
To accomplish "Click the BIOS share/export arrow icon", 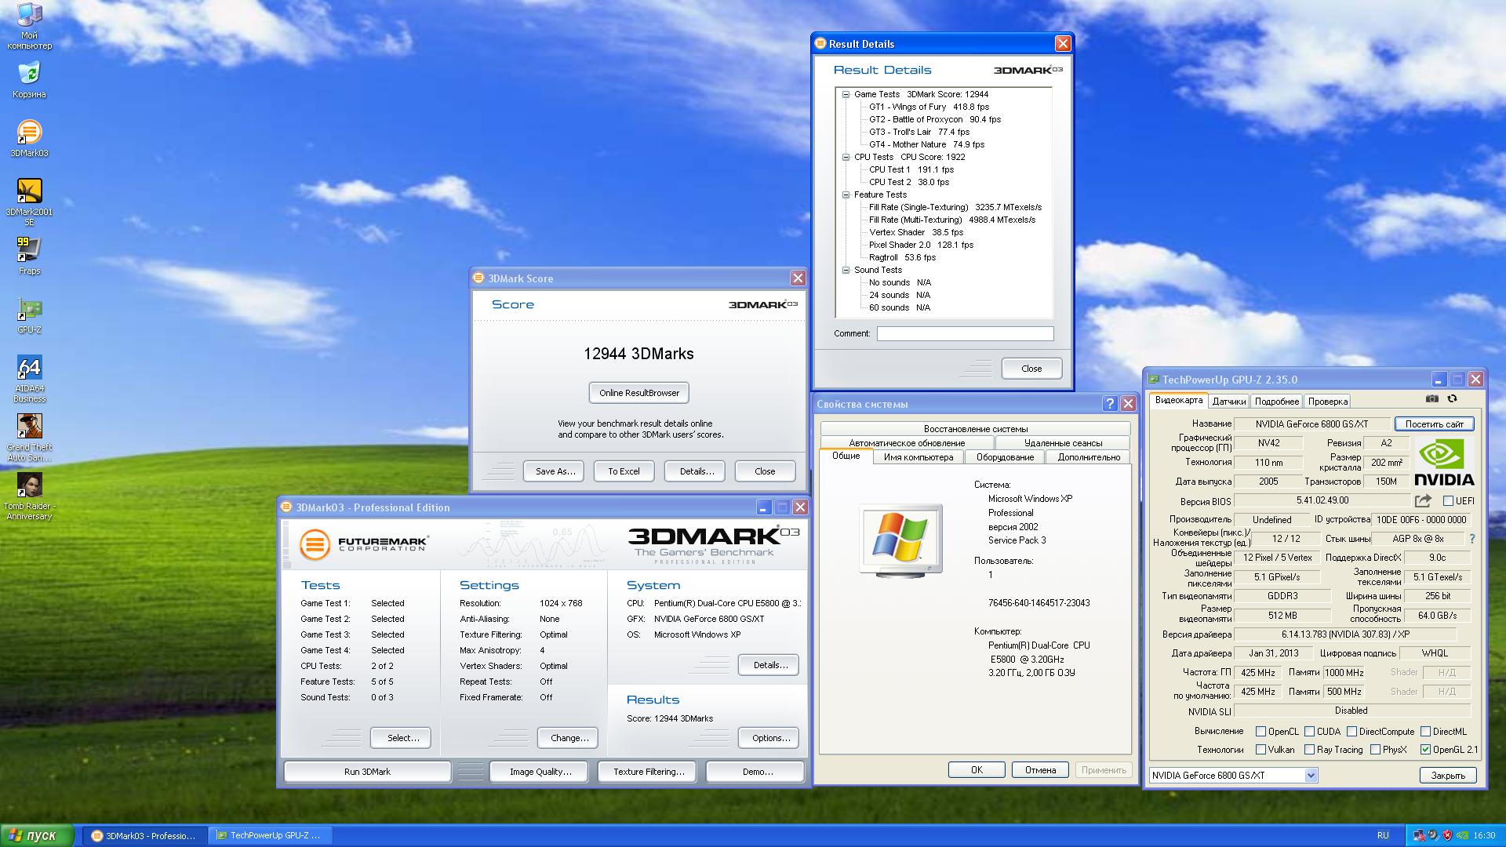I will pos(1423,500).
